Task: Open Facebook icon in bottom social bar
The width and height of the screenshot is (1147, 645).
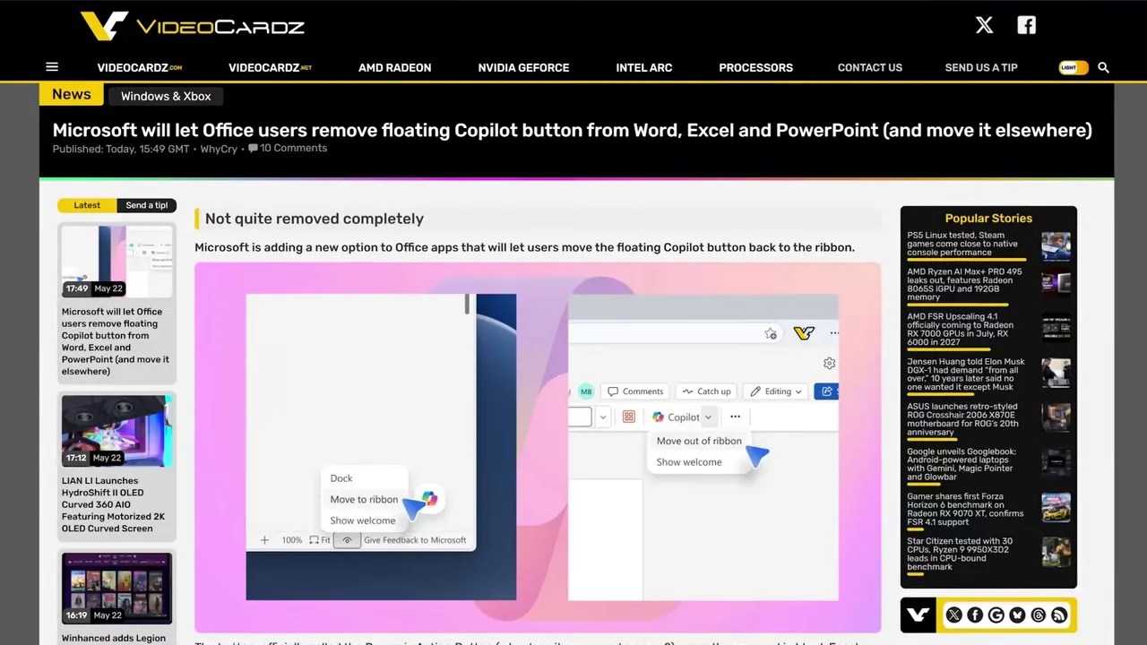Action: (x=975, y=615)
